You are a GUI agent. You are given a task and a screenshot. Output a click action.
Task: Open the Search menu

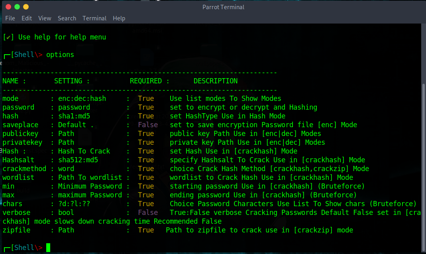[67, 18]
